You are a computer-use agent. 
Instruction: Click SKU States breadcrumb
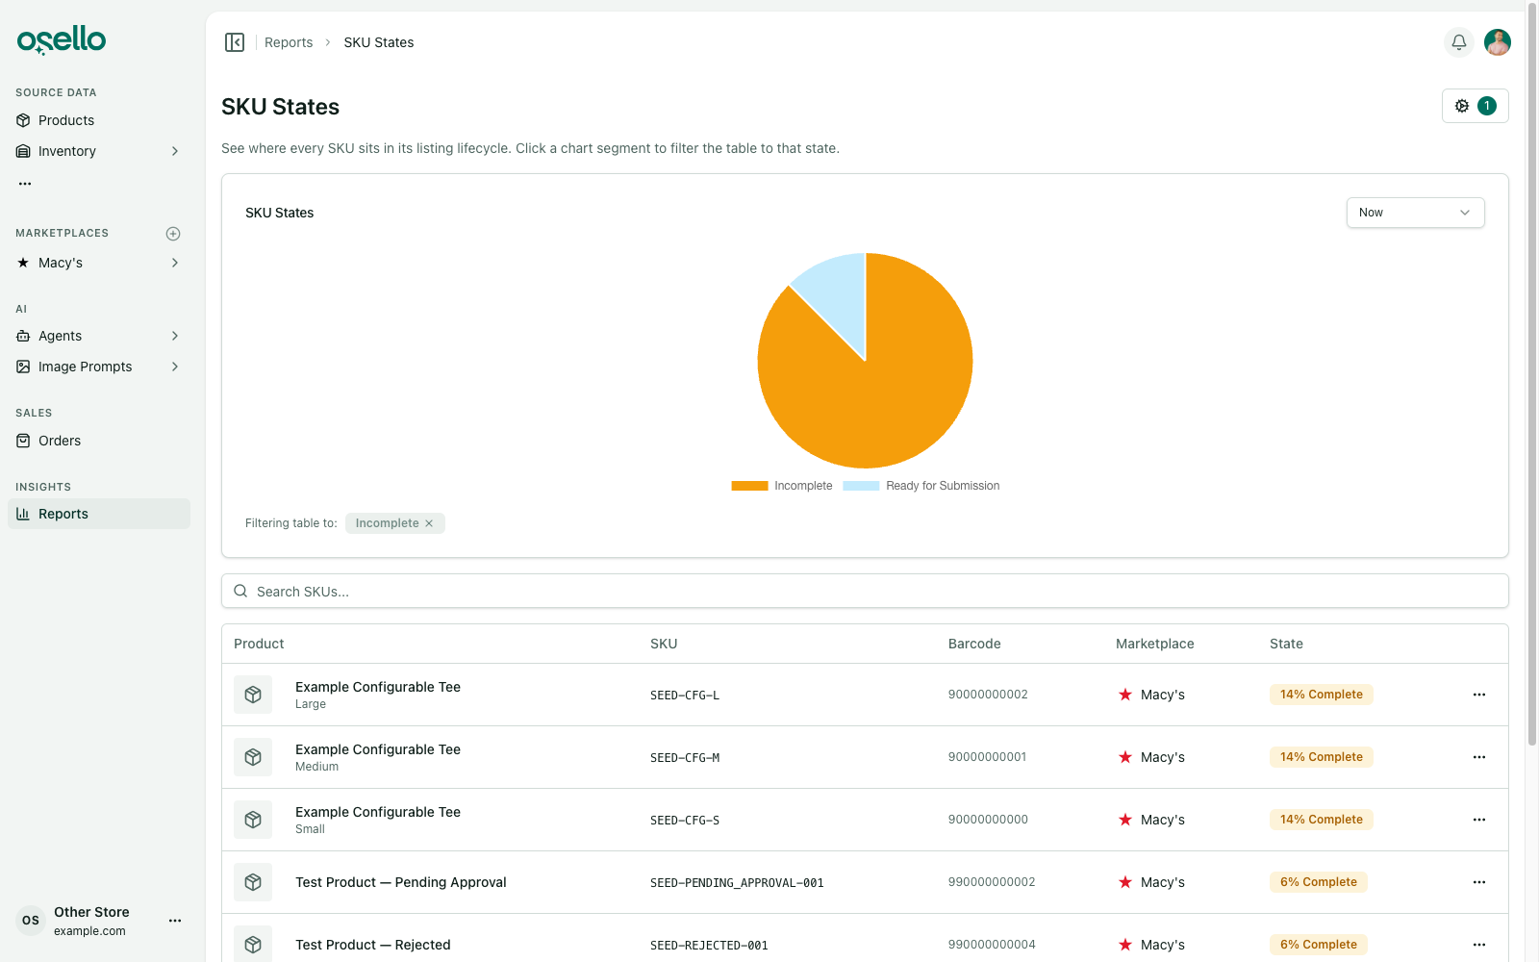pyautogui.click(x=379, y=42)
